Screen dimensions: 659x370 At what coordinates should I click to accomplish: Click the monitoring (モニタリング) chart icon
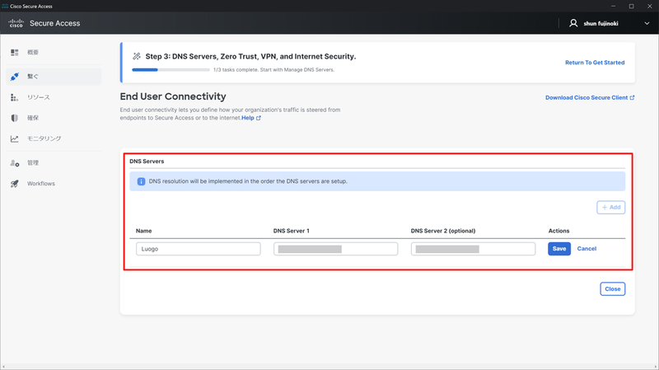[15, 138]
